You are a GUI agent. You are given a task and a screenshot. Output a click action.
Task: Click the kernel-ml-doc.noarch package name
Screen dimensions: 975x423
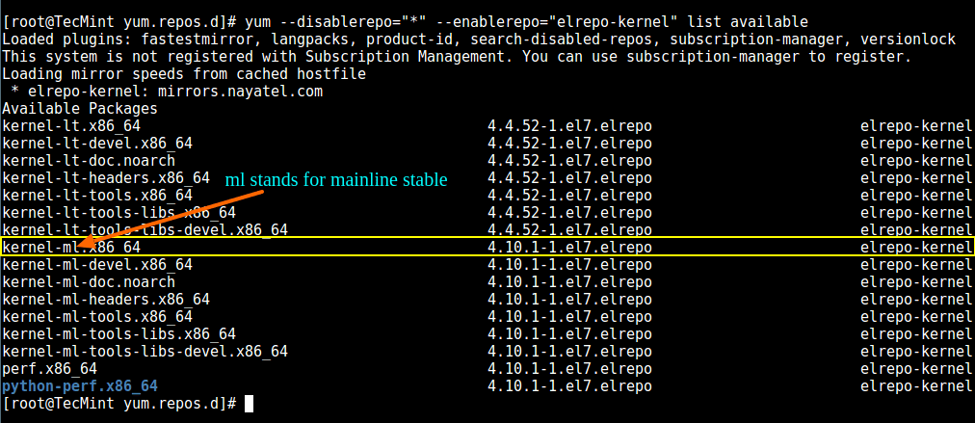pyautogui.click(x=89, y=282)
